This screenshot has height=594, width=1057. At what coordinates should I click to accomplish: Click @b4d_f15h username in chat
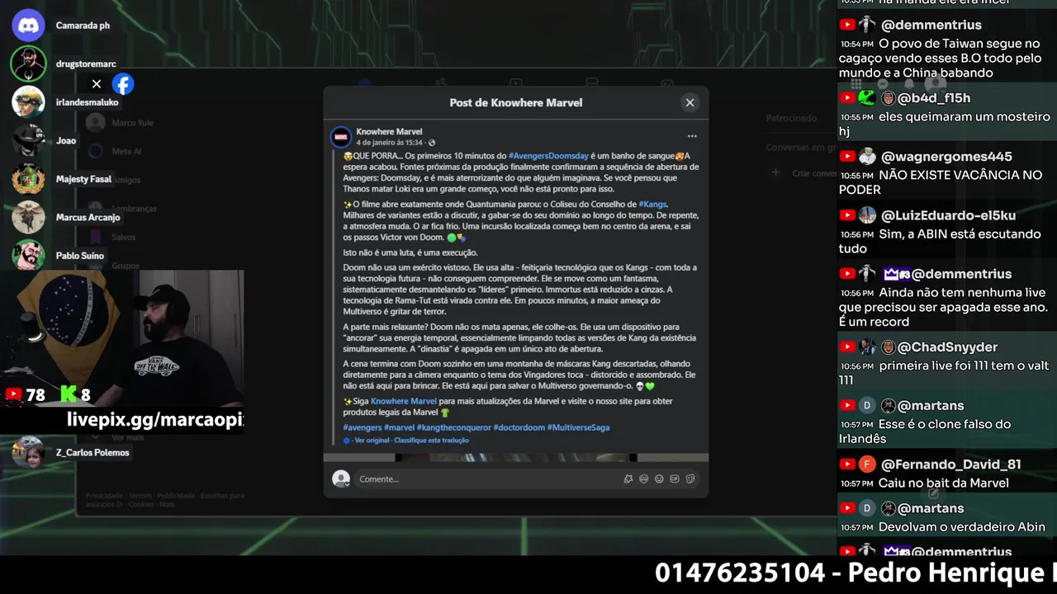pos(934,98)
